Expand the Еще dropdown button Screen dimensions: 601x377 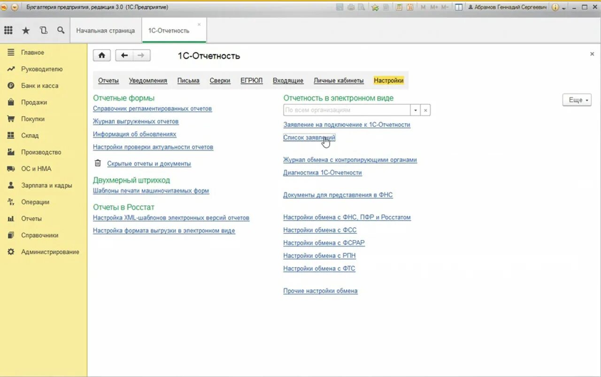coord(577,100)
